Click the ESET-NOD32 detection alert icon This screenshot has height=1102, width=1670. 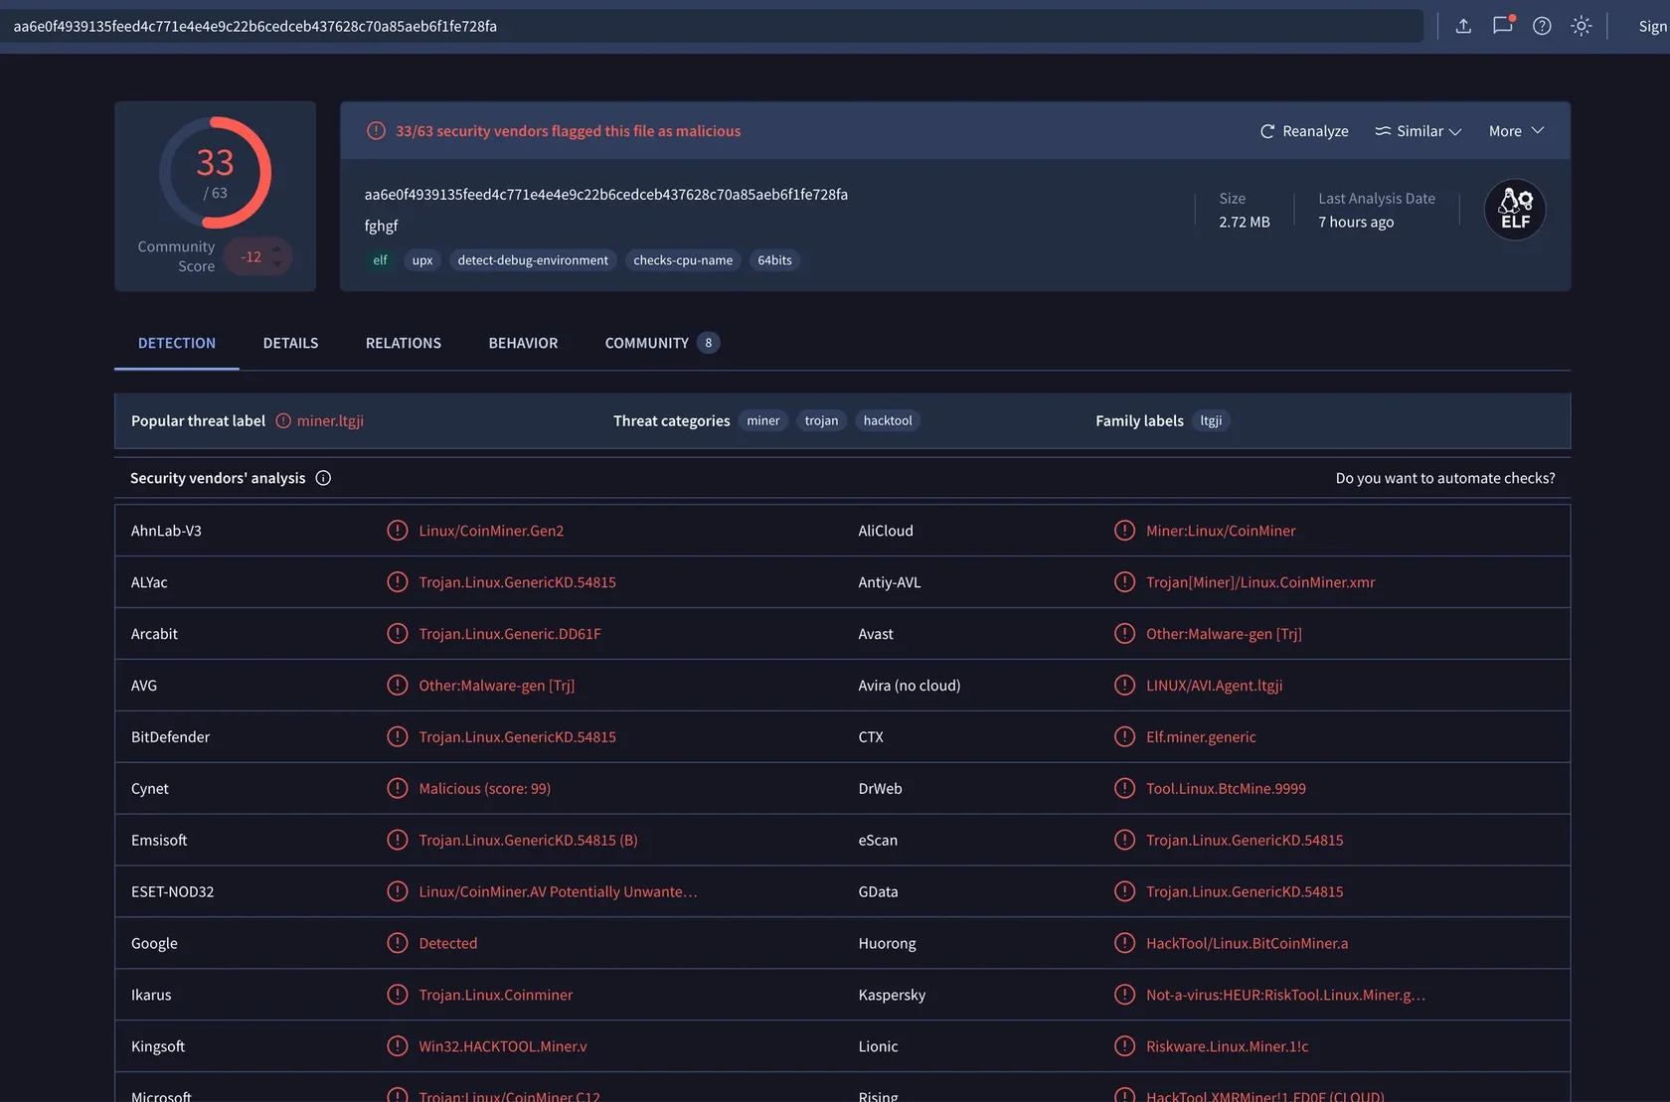[x=398, y=892]
